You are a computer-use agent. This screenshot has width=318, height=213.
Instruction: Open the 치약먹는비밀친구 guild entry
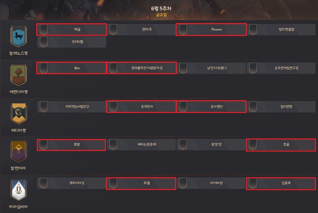tap(72, 107)
